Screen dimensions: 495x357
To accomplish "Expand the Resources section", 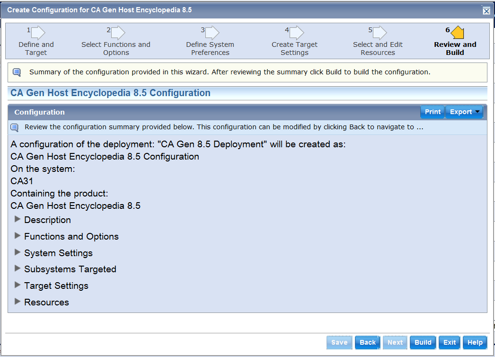I will (x=18, y=302).
